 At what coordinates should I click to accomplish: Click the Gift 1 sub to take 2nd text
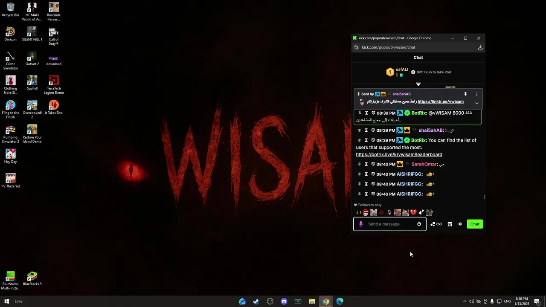(433, 72)
